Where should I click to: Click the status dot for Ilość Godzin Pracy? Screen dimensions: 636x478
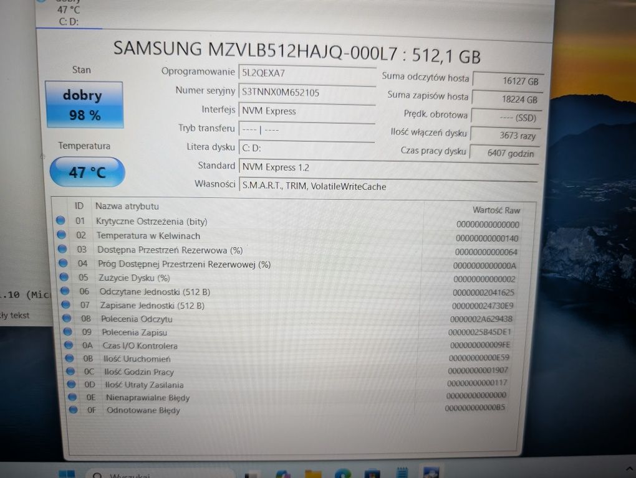tap(70, 371)
